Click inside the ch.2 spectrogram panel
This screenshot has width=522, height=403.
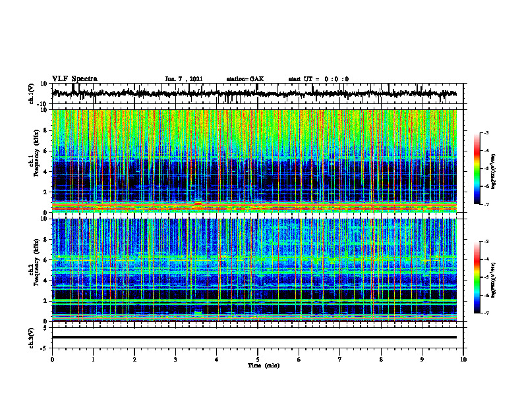click(254, 270)
